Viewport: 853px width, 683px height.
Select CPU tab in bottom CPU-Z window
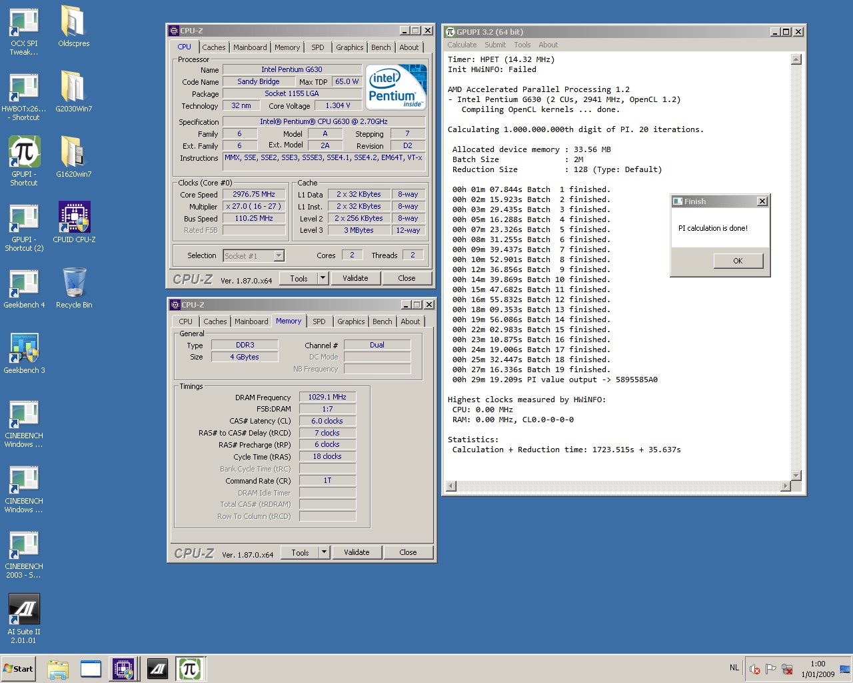pos(186,321)
